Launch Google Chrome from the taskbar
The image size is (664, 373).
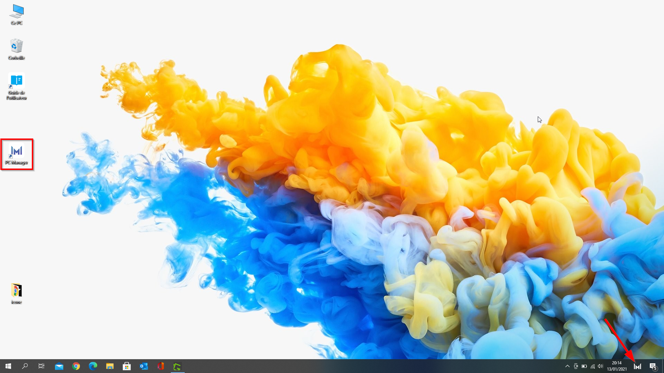click(76, 366)
